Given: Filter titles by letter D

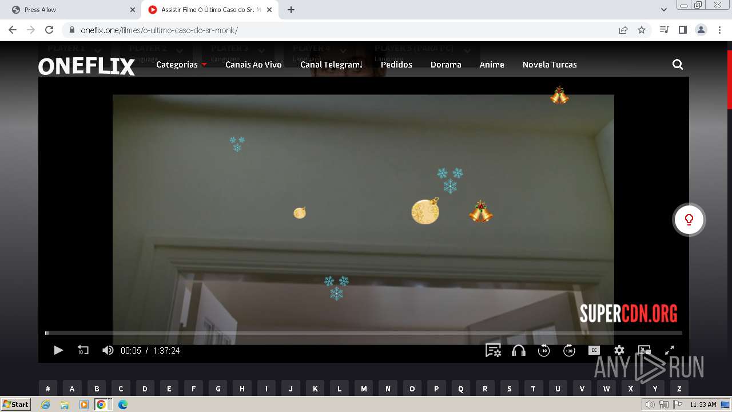Looking at the screenshot, I should coord(145,389).
